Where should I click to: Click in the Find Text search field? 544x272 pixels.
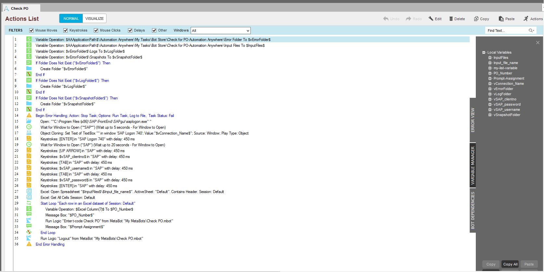tap(506, 31)
